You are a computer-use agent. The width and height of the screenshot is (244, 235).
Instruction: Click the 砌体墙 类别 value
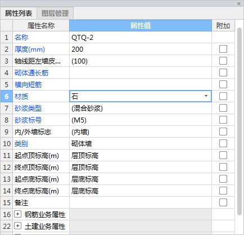(x=141, y=144)
